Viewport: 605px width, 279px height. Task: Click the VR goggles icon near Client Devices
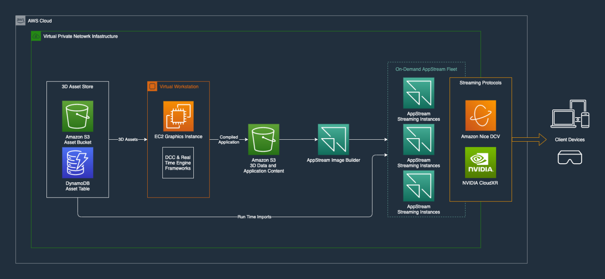pyautogui.click(x=570, y=157)
